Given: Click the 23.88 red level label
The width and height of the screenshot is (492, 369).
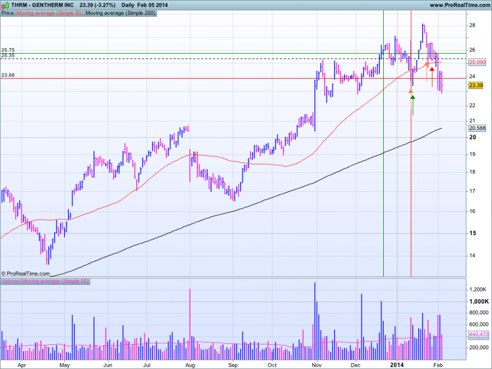Looking at the screenshot, I should point(8,75).
